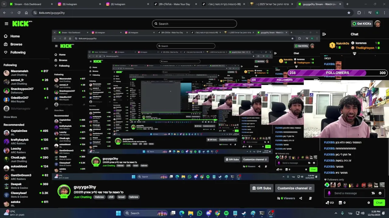The image size is (389, 218).
Task: Select the chill tag
Action: coord(111,197)
